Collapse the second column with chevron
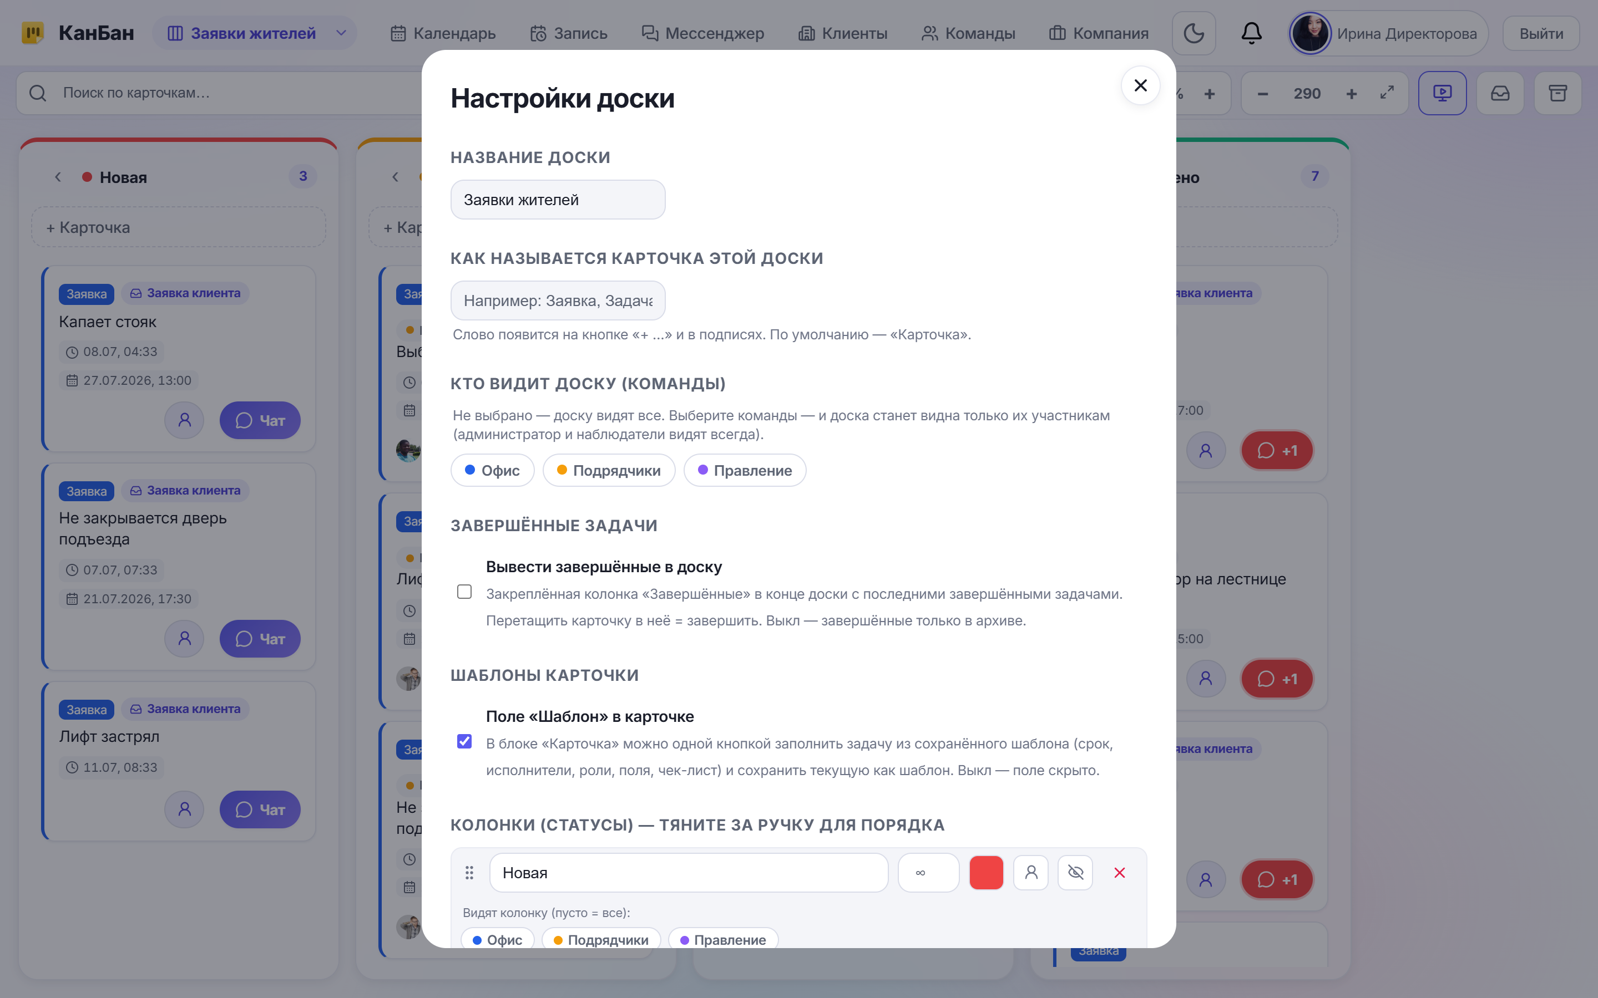 coord(396,177)
